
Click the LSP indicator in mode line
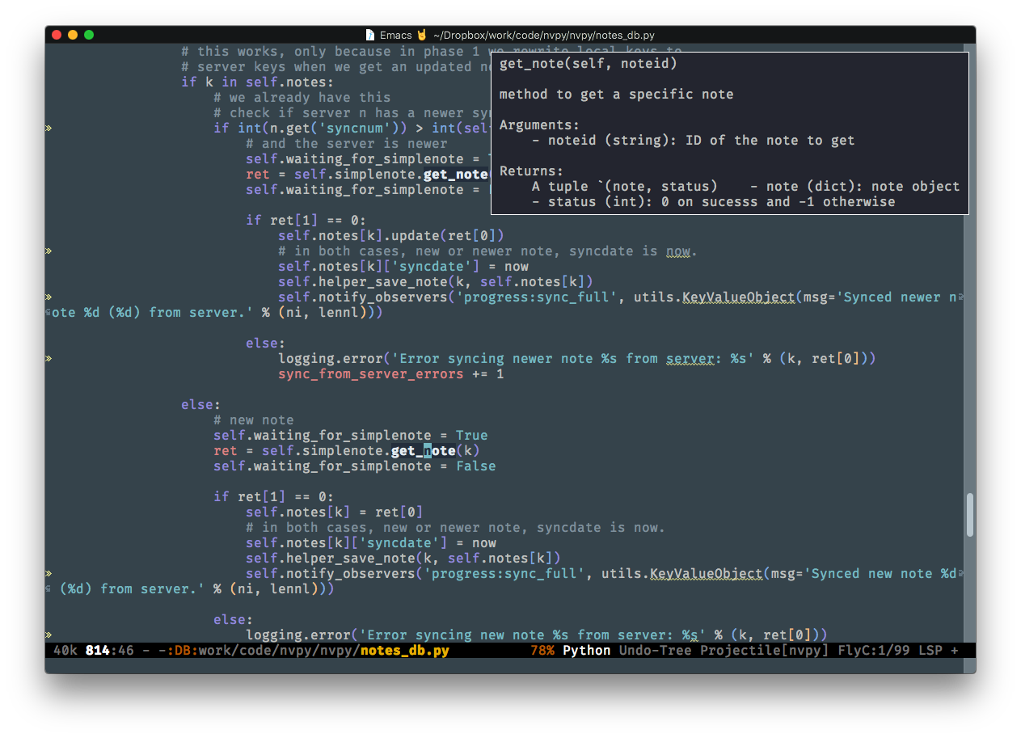(x=930, y=650)
